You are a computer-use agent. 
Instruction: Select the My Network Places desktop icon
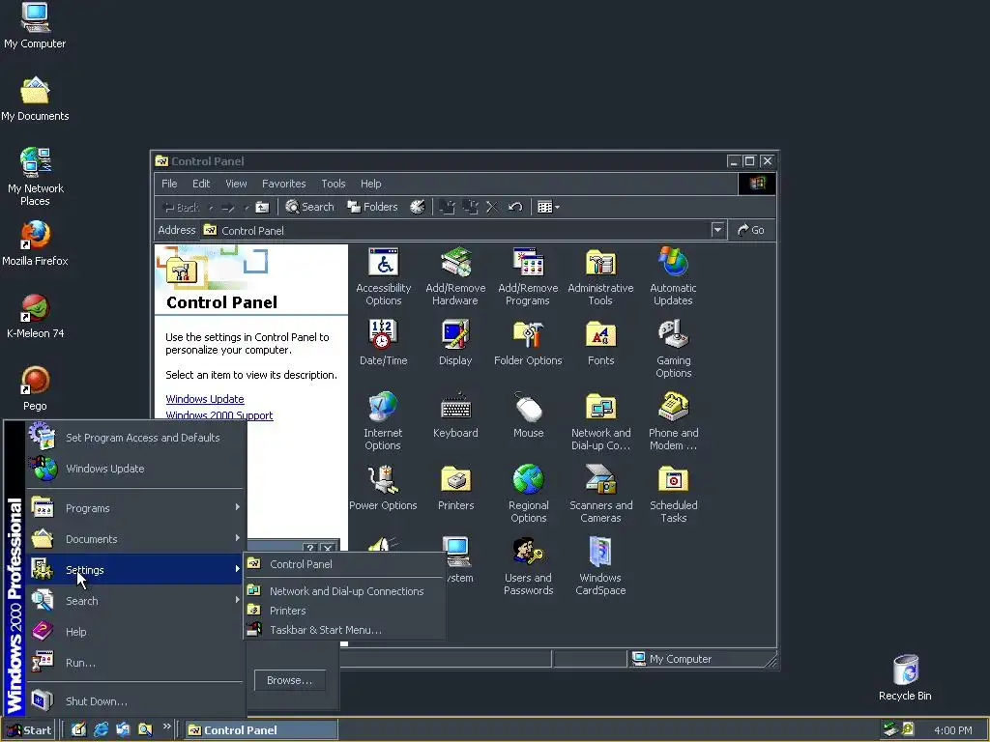coord(35,177)
